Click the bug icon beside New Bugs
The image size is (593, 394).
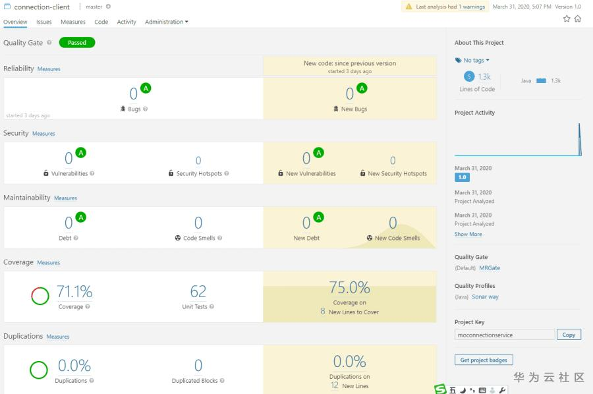click(x=336, y=109)
